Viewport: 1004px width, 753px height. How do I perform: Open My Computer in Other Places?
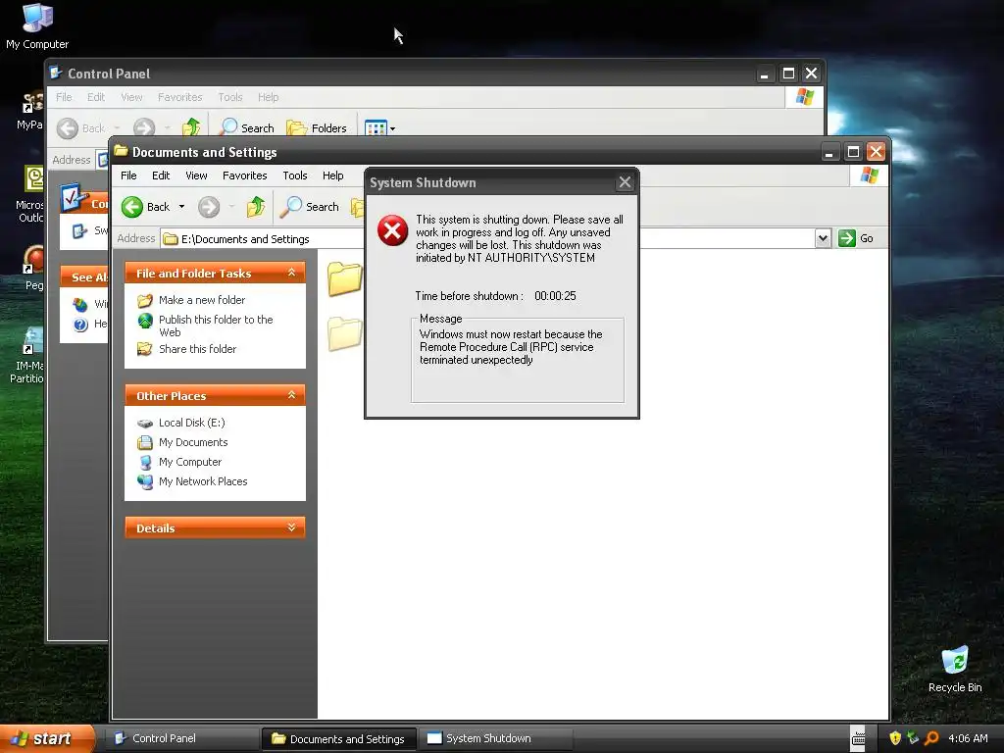click(189, 462)
